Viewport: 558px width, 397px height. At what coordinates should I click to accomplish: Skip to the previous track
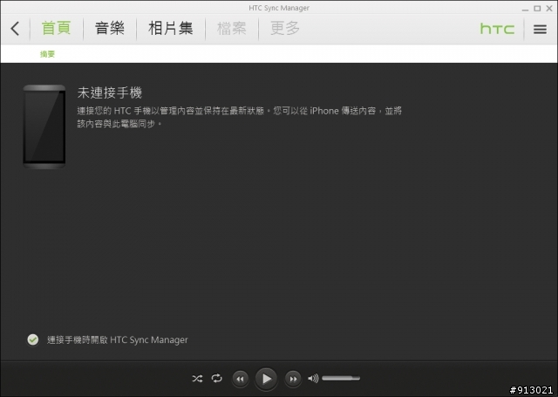pyautogui.click(x=241, y=379)
